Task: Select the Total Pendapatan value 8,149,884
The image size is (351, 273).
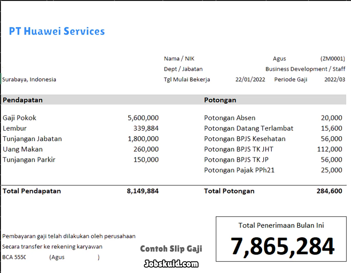Action: tap(143, 191)
